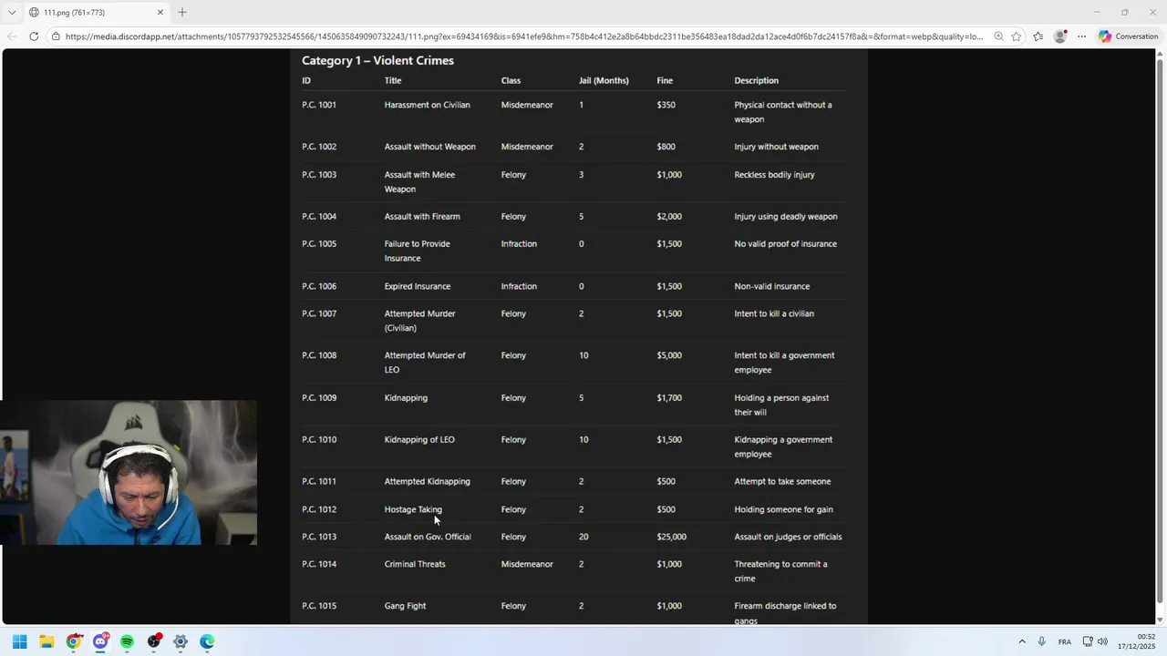Go back to the previous page
Screen dimensions: 1167x656
pos(12,36)
